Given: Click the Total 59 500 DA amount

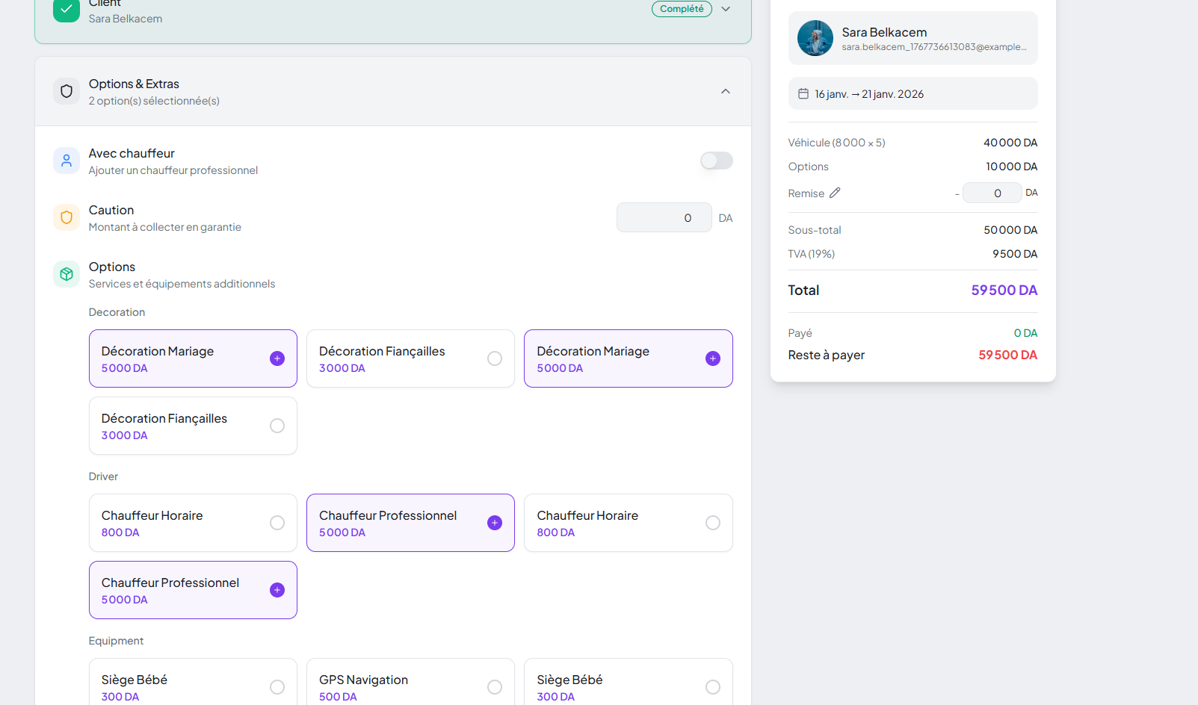Looking at the screenshot, I should coord(1004,291).
